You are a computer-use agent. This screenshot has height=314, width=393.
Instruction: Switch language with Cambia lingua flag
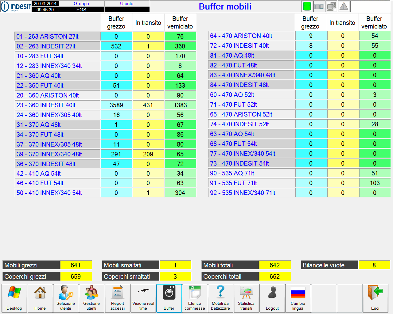tap(298, 298)
